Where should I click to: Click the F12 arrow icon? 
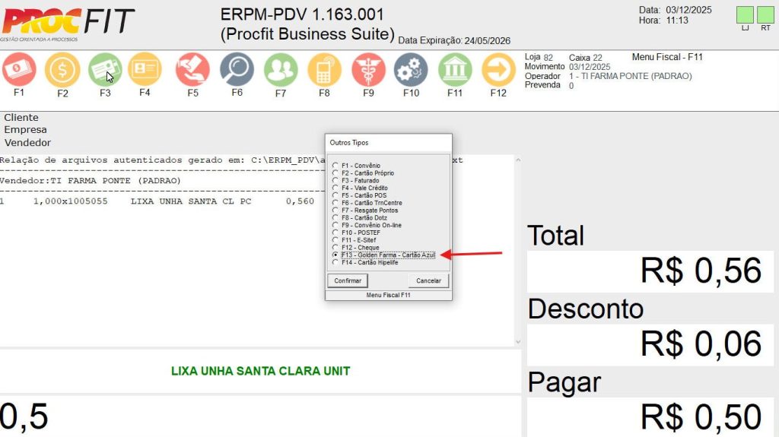click(498, 71)
